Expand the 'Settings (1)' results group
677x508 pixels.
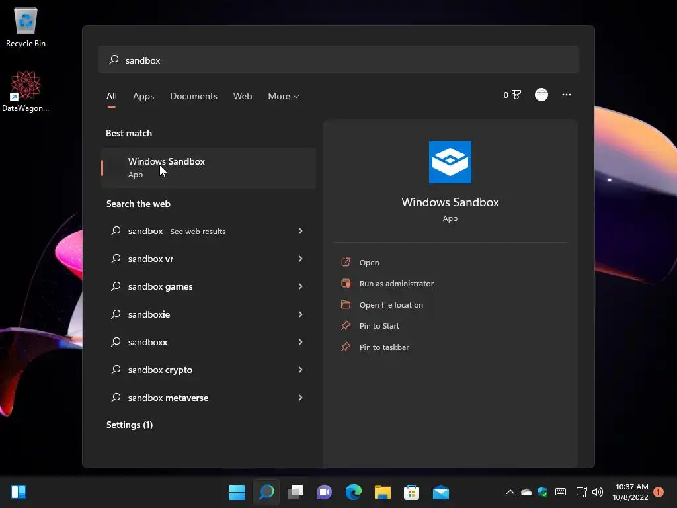pos(130,425)
